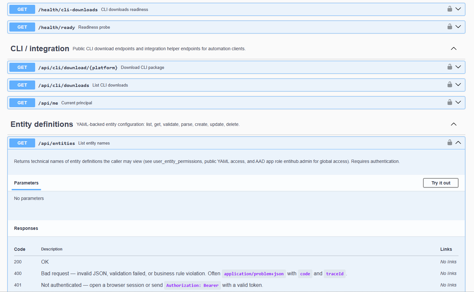The width and height of the screenshot is (474, 292).
Task: Click the lock icon on /api/me row
Action: tap(450, 102)
